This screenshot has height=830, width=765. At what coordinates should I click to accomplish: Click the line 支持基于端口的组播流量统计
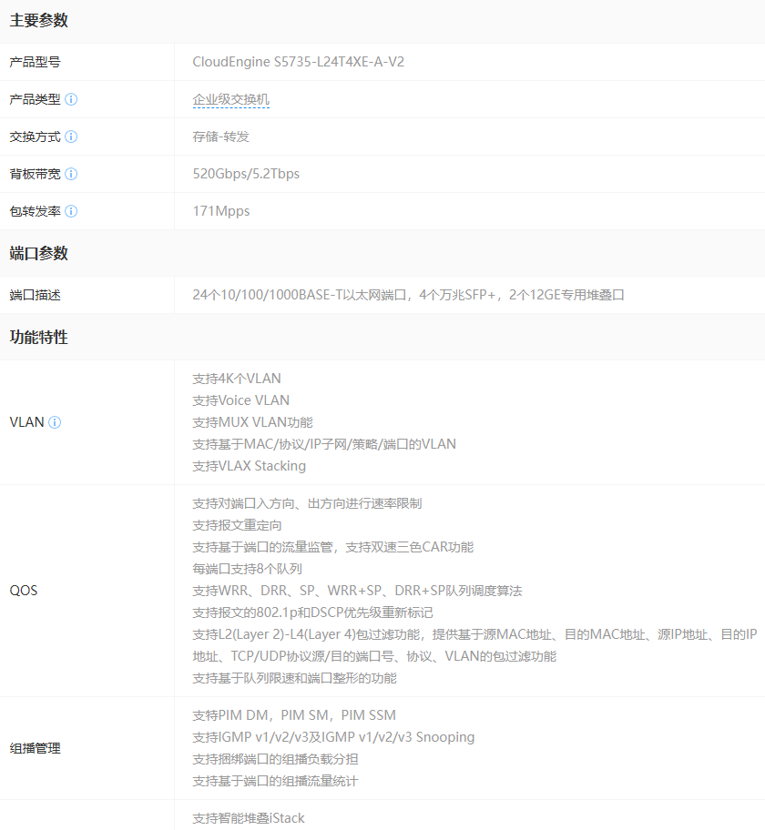point(275,781)
